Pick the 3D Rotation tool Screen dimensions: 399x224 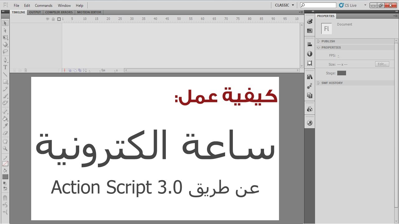click(5, 45)
